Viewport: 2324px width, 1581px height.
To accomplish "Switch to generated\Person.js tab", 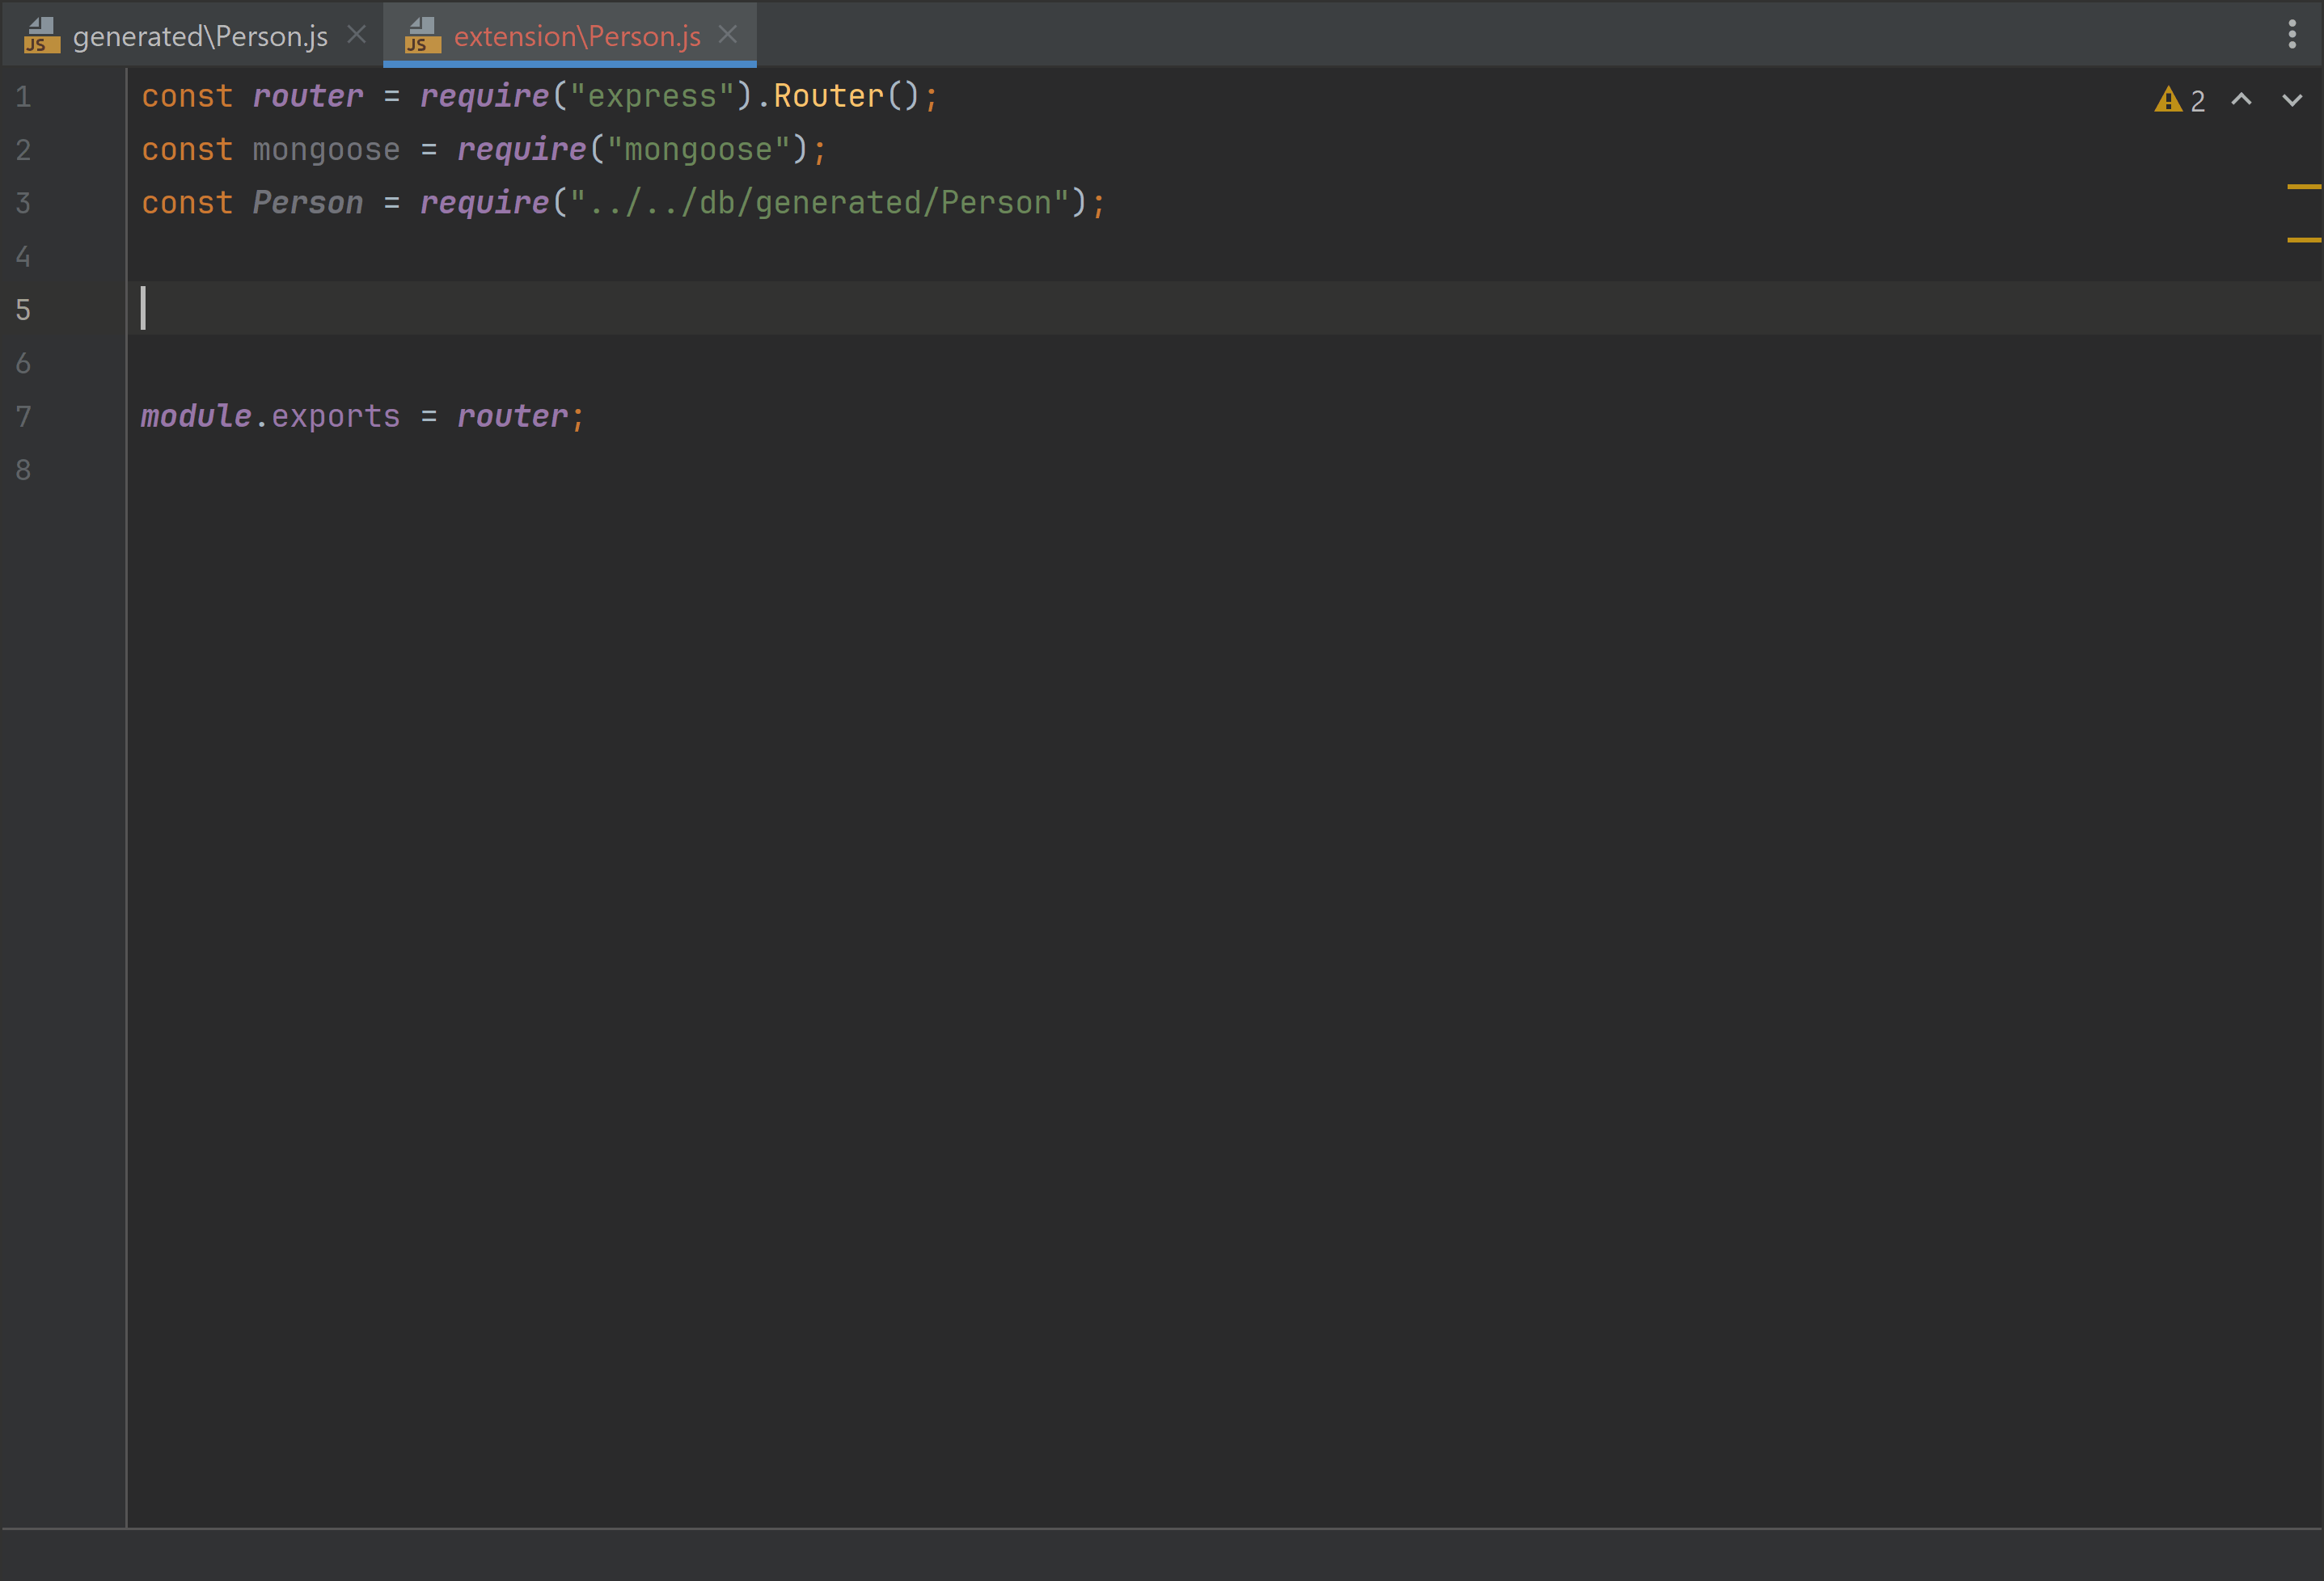I will [x=199, y=36].
